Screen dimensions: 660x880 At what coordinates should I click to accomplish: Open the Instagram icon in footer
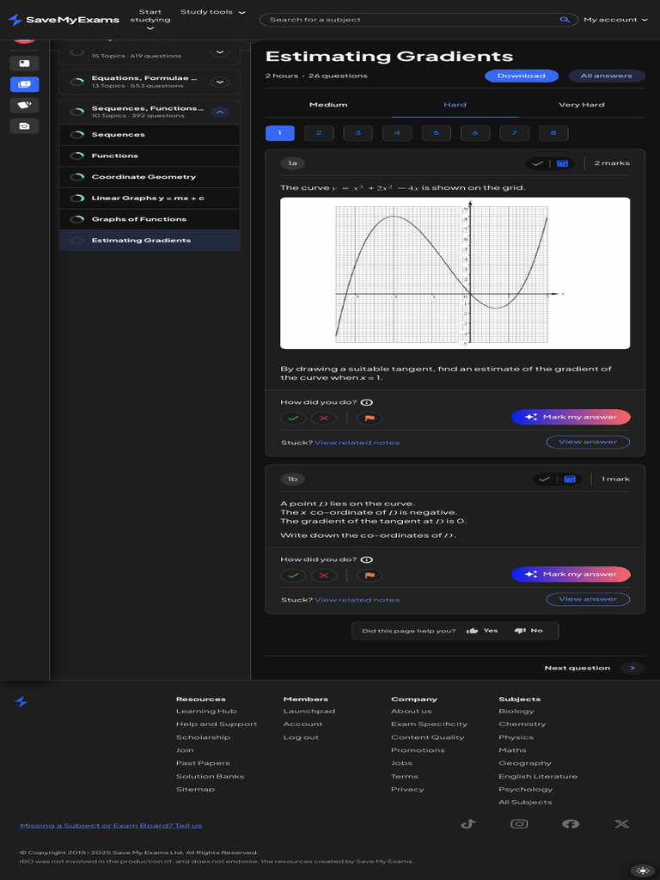point(519,823)
